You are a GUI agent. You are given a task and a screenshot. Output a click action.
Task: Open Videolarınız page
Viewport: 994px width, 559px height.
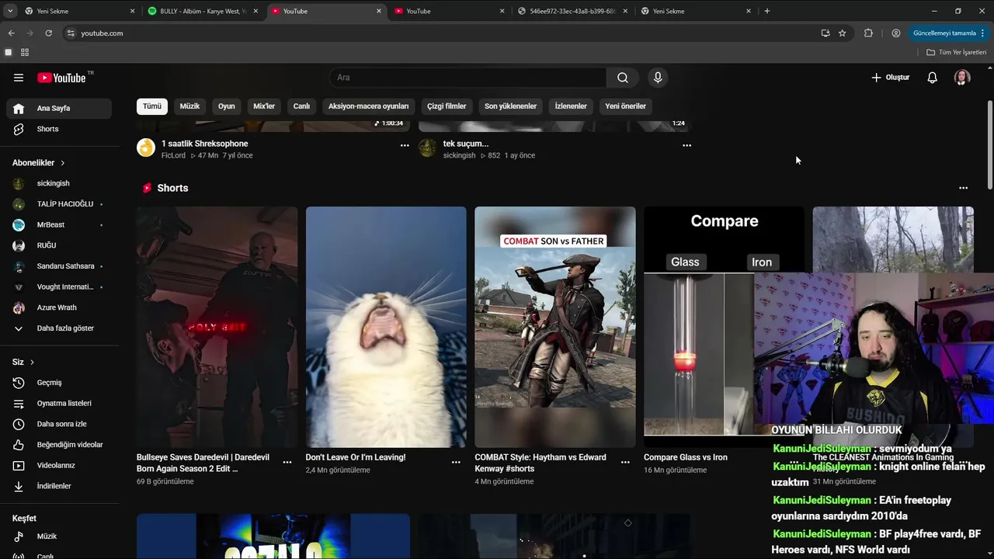[x=59, y=466]
